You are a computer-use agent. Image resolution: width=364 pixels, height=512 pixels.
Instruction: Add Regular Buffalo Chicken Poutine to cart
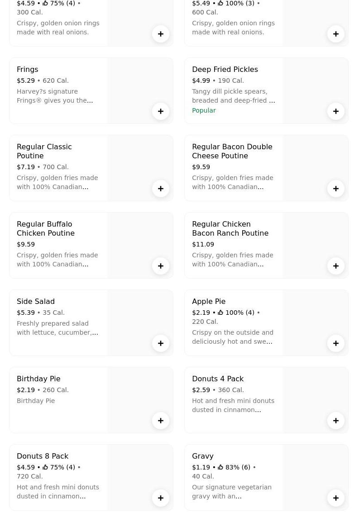[161, 266]
